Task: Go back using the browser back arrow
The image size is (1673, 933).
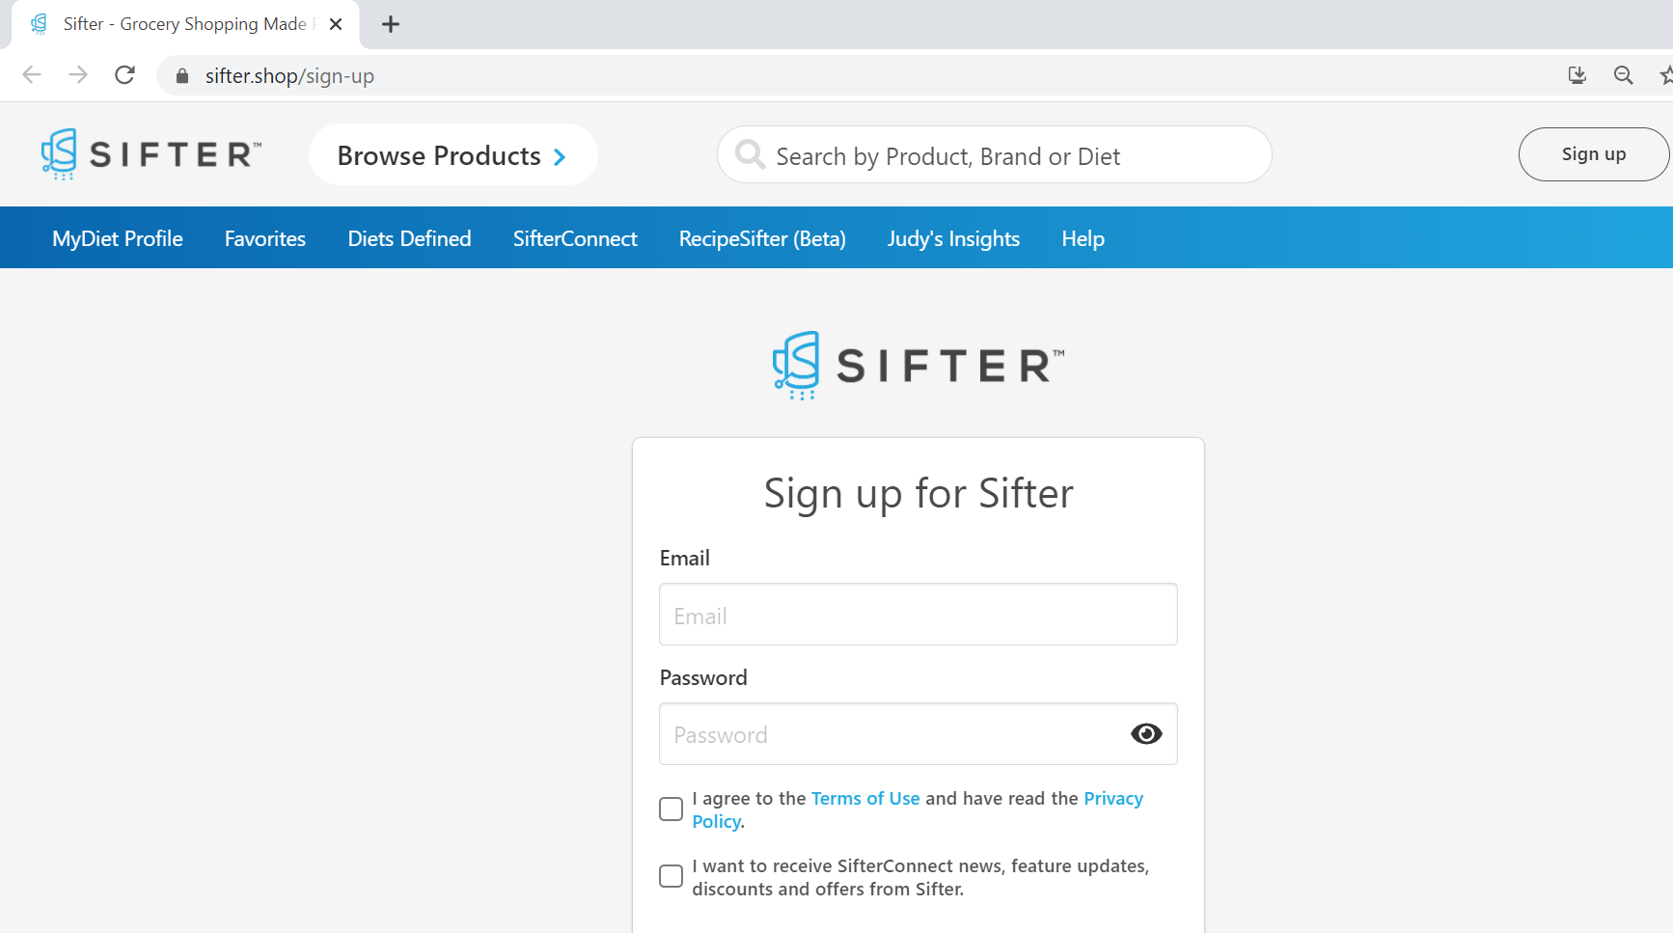Action: 32,75
